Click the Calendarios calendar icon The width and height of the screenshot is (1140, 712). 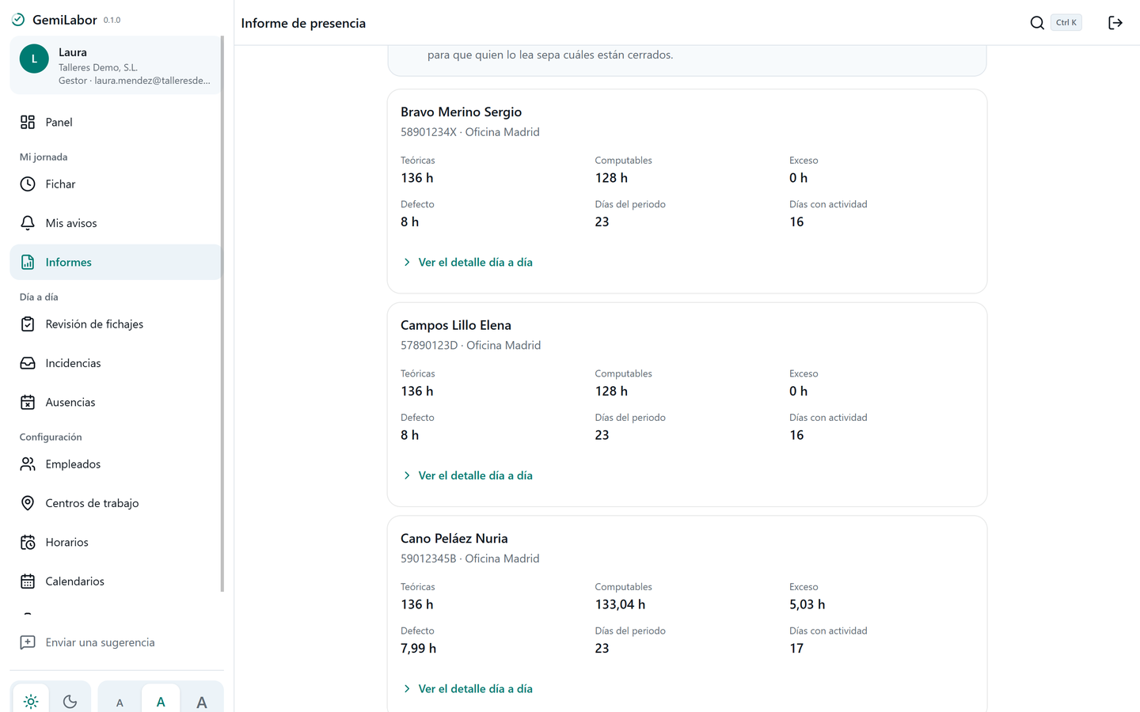pos(28,581)
